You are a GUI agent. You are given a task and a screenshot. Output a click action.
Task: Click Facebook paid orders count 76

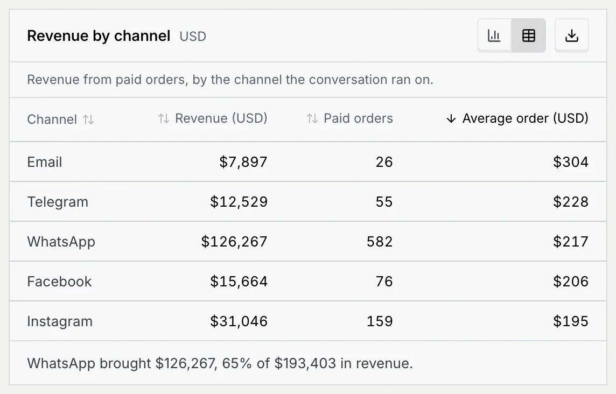tap(384, 282)
